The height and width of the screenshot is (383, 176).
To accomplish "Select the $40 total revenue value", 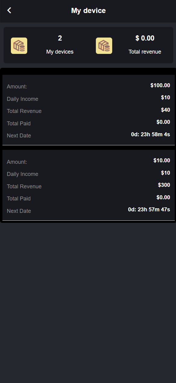I will point(165,110).
